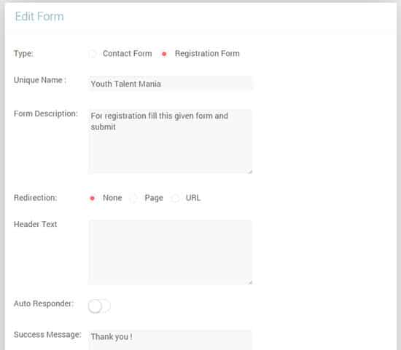The image size is (401, 350).
Task: Click the Unique Name label
Action: [40, 80]
